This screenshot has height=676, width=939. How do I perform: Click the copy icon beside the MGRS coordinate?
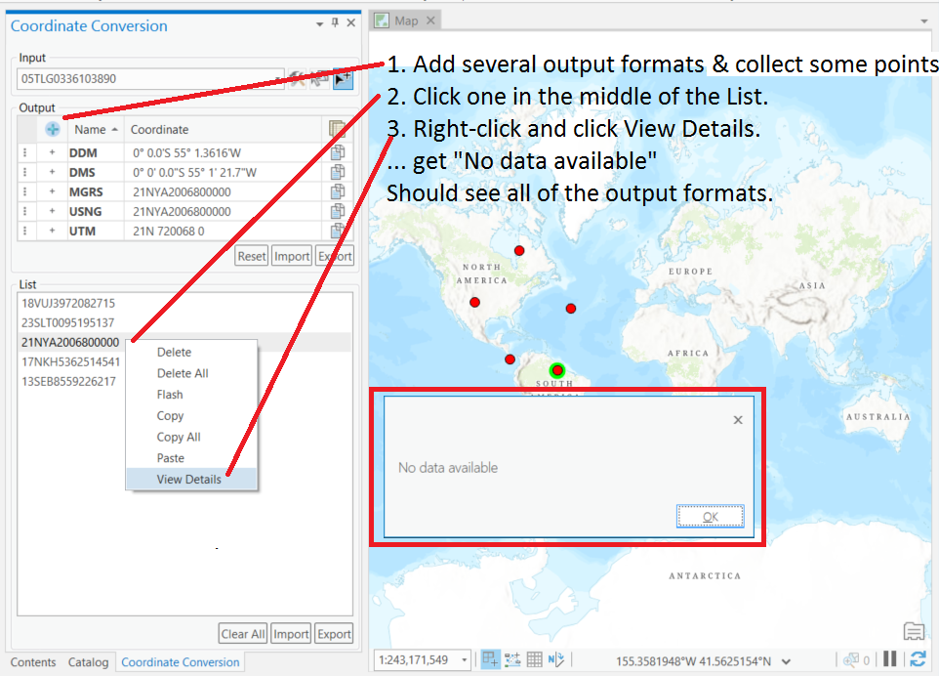click(340, 190)
